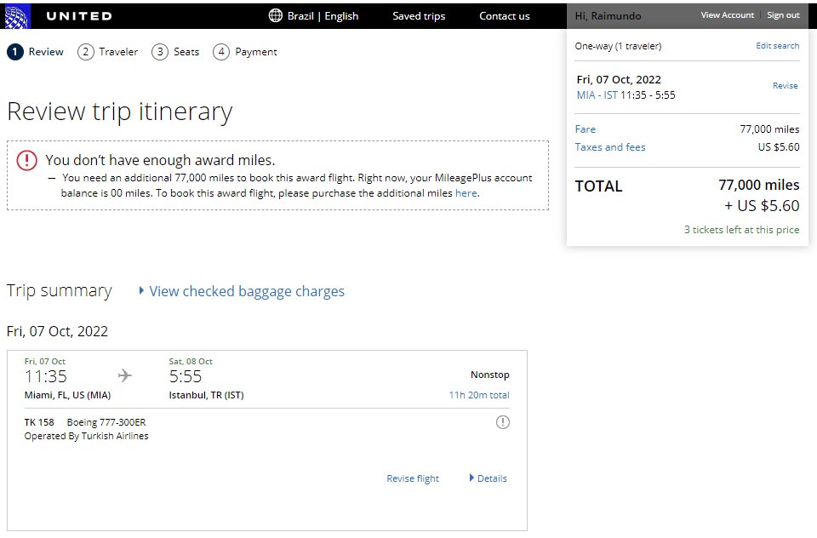Viewport: 817px width, 538px height.
Task: Expand View checked baggage charges
Action: [242, 291]
